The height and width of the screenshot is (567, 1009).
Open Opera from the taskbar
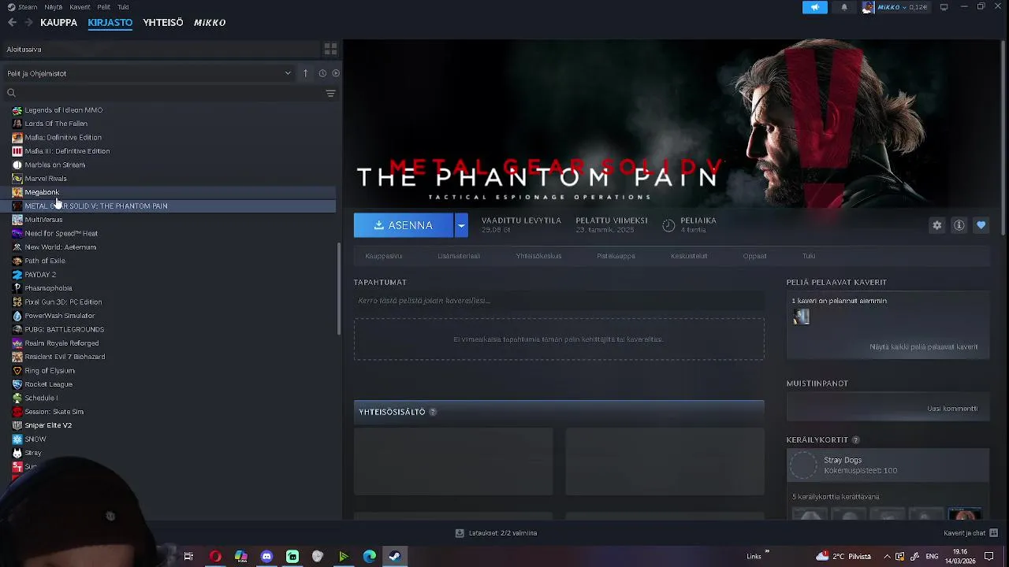(x=214, y=557)
